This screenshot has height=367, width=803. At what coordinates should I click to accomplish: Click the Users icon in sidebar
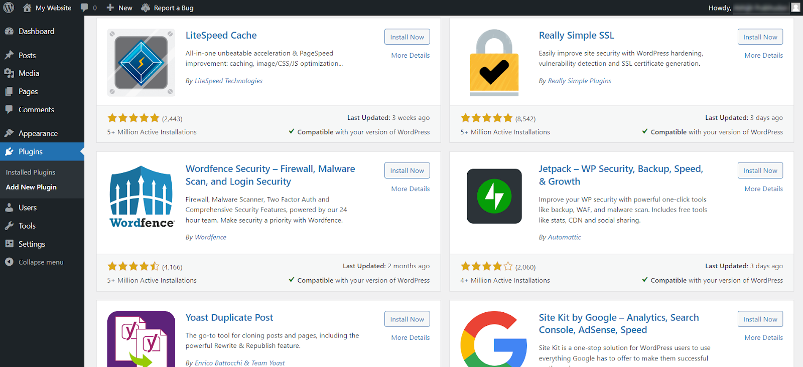[x=9, y=208]
